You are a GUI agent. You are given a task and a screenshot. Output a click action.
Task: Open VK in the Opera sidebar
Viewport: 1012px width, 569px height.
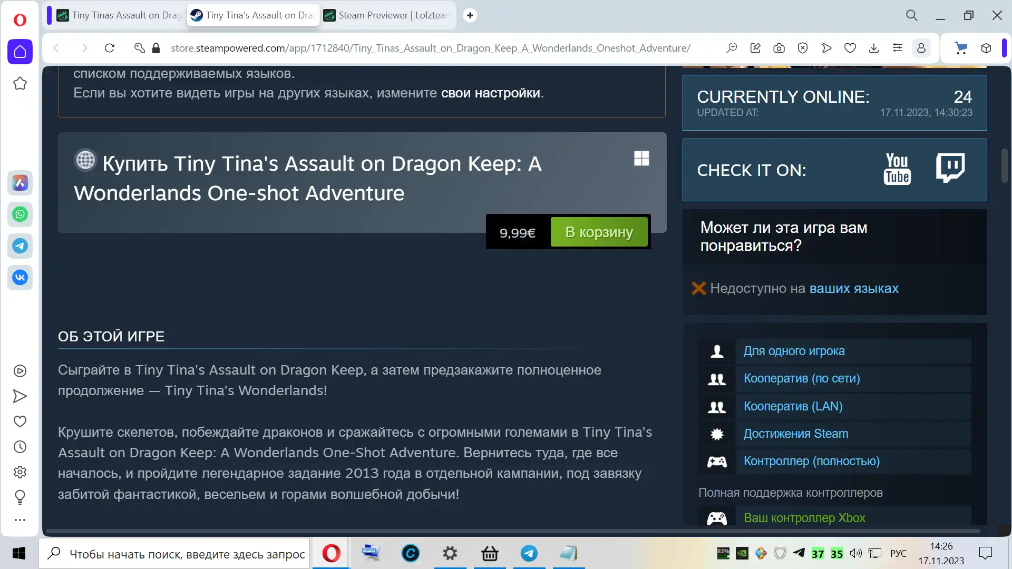20,278
